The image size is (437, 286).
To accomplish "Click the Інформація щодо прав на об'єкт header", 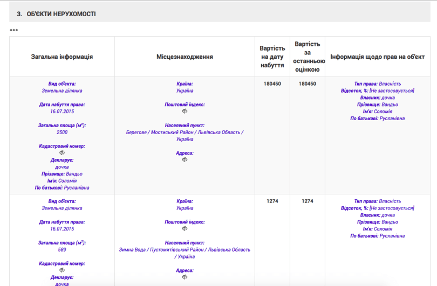I will [x=378, y=57].
